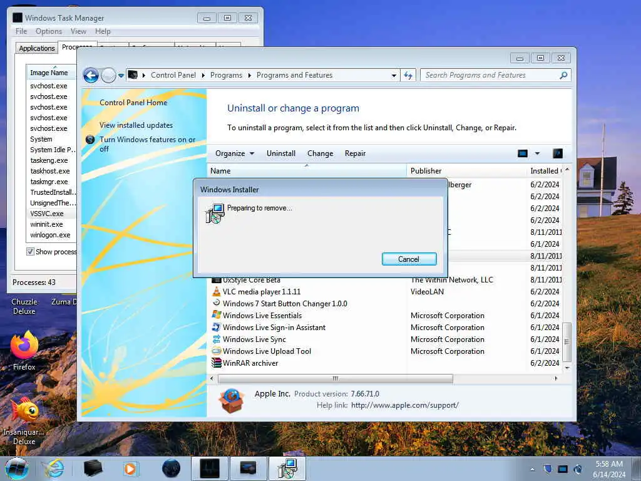Switch to Applications tab in Task Manager
Viewport: 641px width, 481px height.
tap(37, 48)
